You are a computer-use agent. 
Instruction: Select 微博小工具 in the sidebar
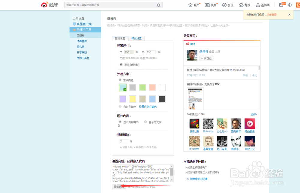85,30
